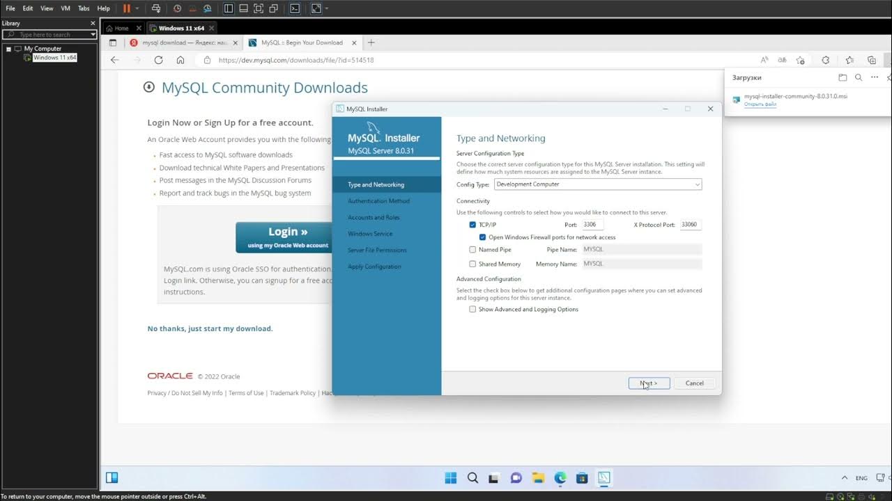Open Edge tab actions menu icon
The height and width of the screenshot is (501, 892).
113,42
